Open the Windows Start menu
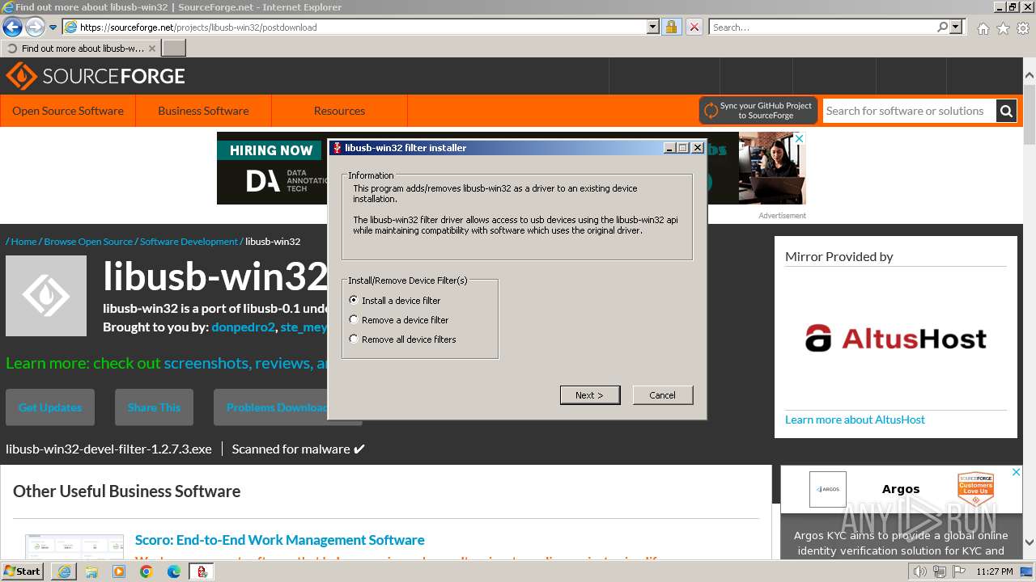The height and width of the screenshot is (582, 1036). pos(23,571)
